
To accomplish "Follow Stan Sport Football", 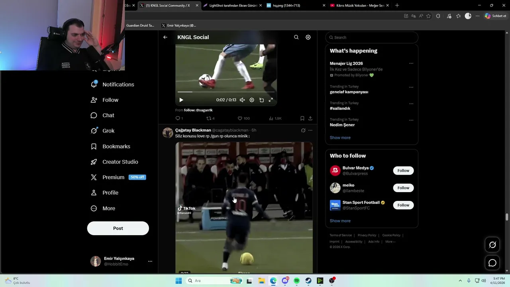I will coord(403,205).
